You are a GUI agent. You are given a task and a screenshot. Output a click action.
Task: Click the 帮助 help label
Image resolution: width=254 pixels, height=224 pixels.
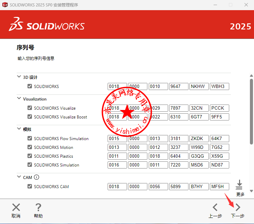[x=38, y=216]
